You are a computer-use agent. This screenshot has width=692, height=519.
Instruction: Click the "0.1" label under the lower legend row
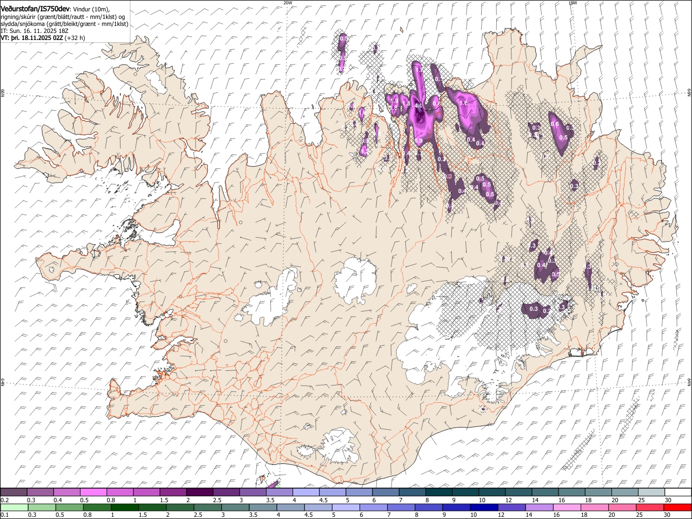(4, 515)
